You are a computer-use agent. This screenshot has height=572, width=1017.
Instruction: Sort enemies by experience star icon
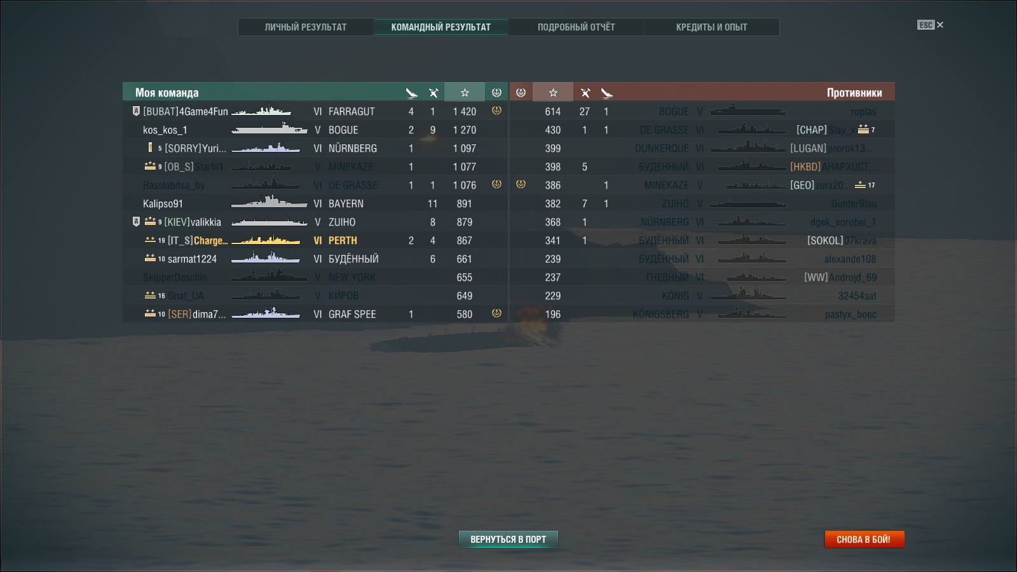(553, 93)
